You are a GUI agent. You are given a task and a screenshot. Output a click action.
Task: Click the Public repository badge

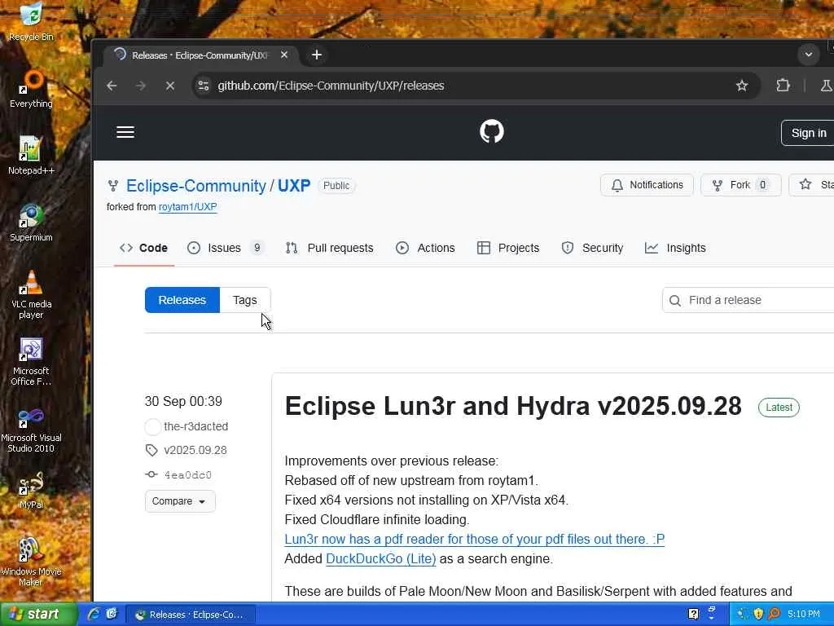336,186
